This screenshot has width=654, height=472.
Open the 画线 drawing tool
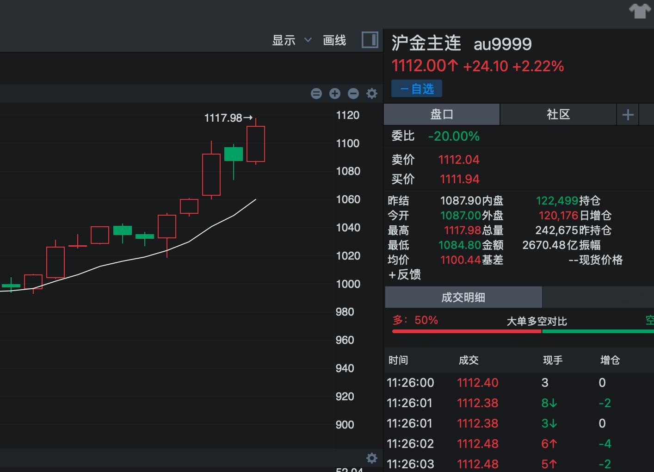(x=334, y=40)
